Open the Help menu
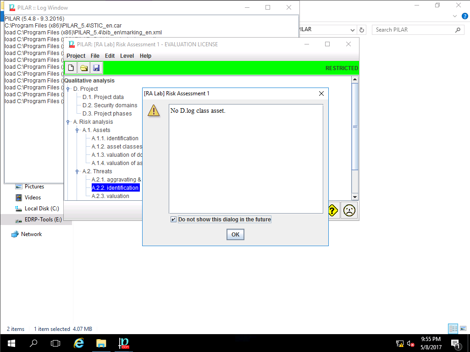Image resolution: width=470 pixels, height=352 pixels. pos(145,56)
